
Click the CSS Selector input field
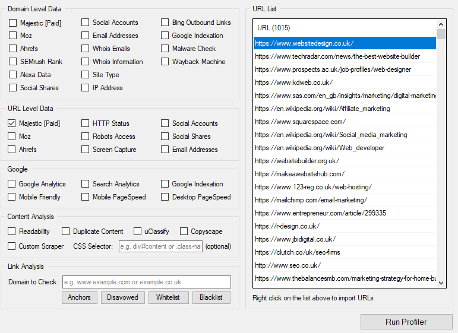tap(160, 246)
